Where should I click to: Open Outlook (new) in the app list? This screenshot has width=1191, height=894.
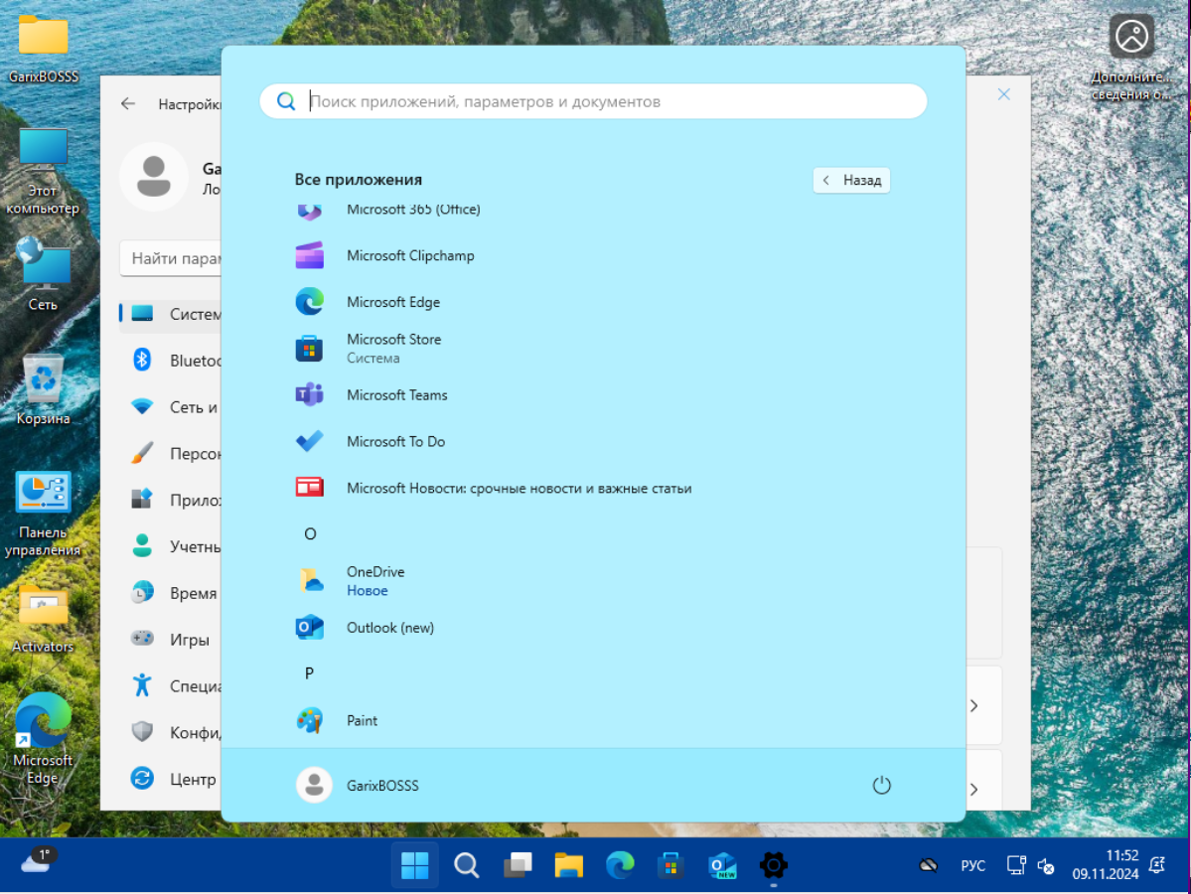(389, 628)
